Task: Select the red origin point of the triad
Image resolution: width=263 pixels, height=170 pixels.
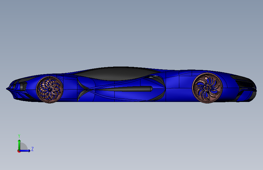Action: pos(19,151)
